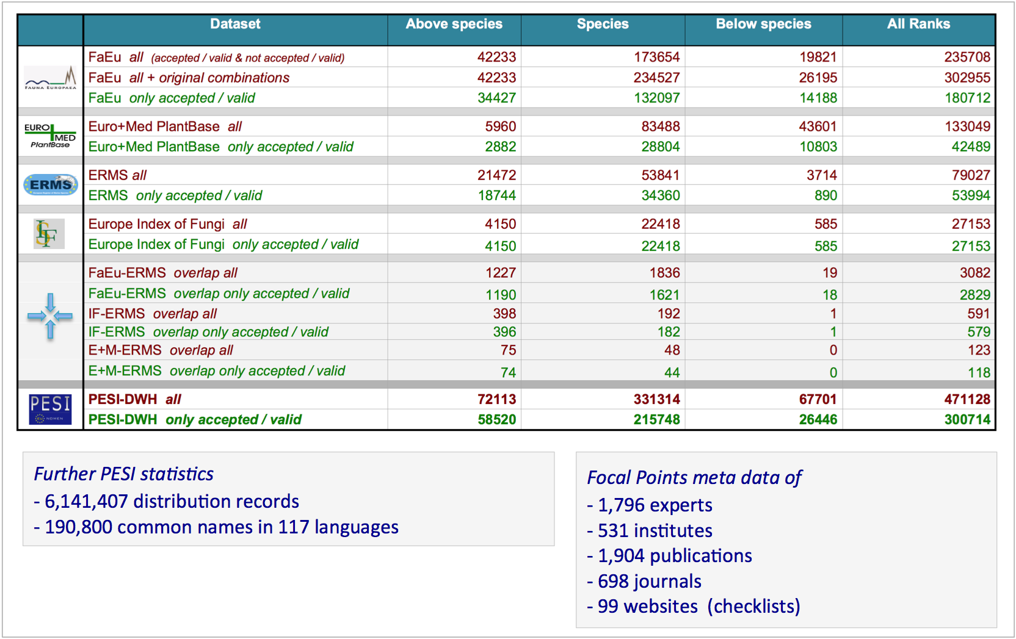1016x639 pixels.
Task: Click the value 579 in All Ranks
Action: point(979,332)
